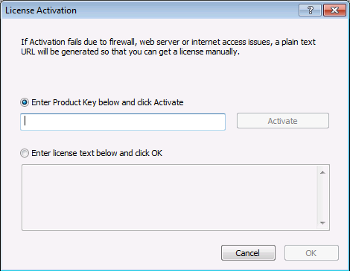This screenshot has width=350, height=271.
Task: Click the blank dialog area above the radio options
Action: (x=174, y=77)
